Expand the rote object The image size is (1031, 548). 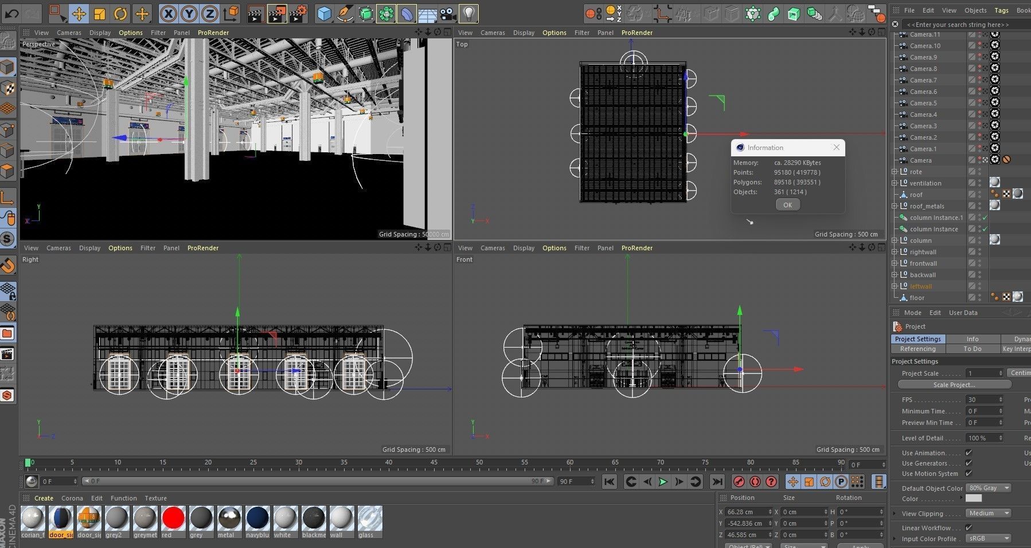[894, 172]
